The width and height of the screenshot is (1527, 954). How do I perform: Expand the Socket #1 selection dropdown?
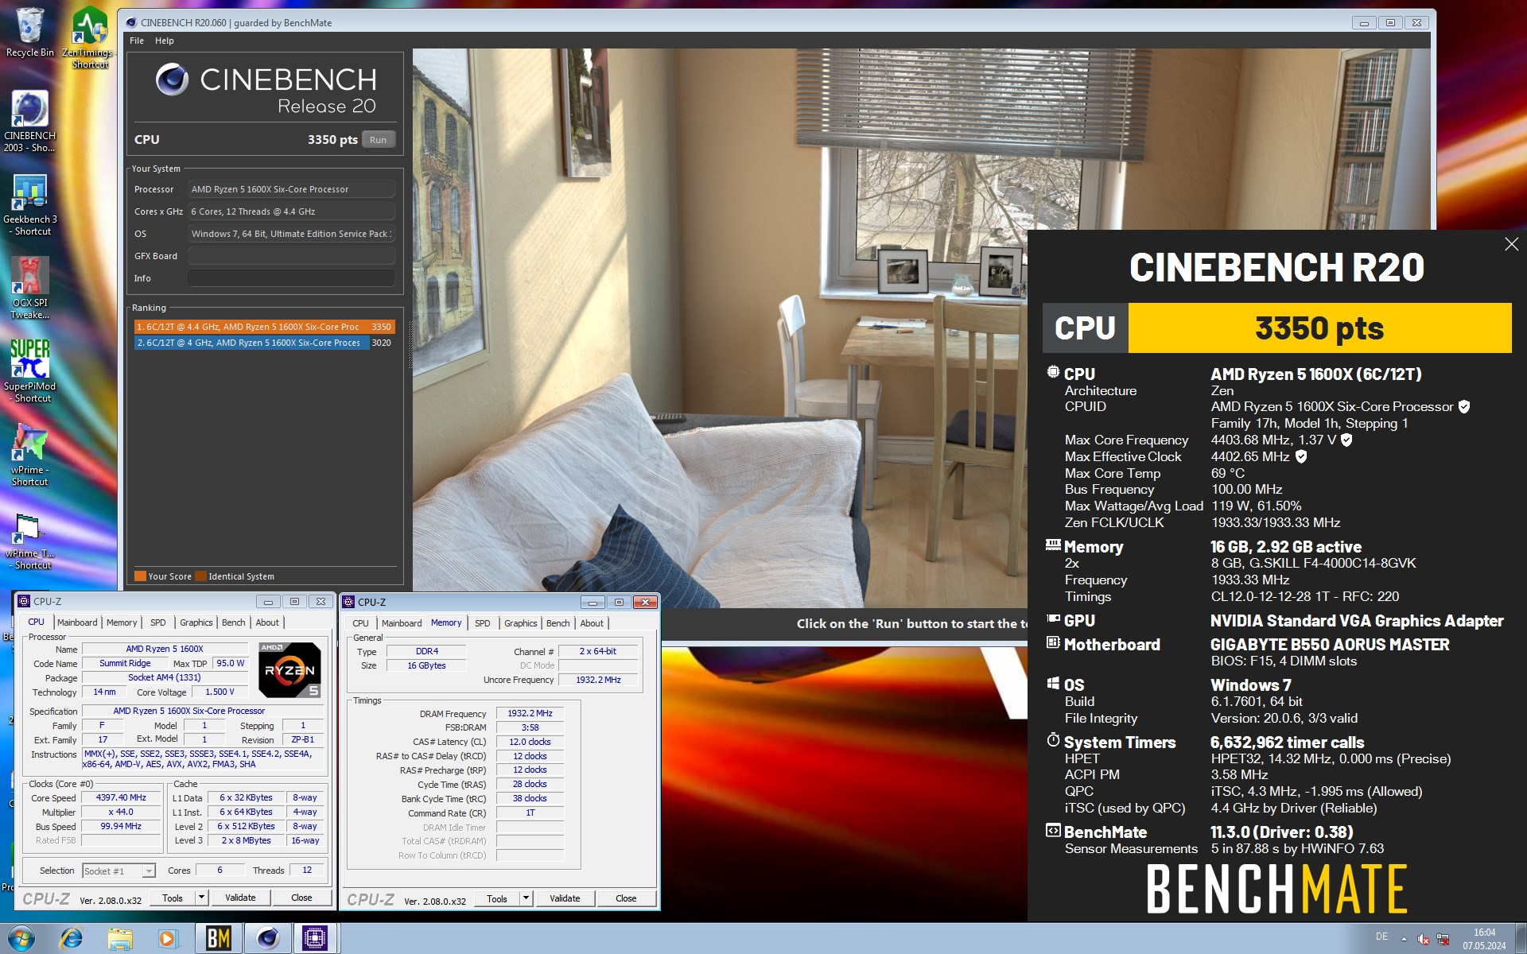[149, 871]
